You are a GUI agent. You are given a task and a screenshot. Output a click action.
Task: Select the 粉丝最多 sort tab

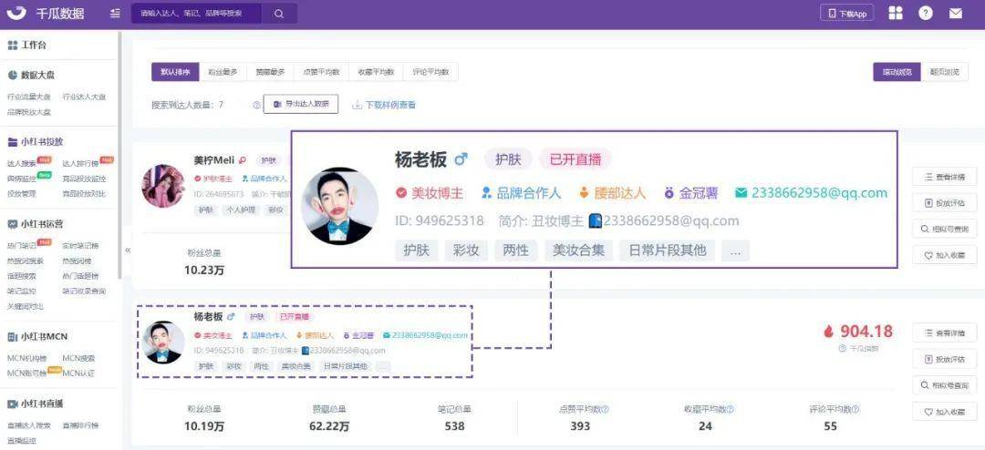click(x=223, y=72)
